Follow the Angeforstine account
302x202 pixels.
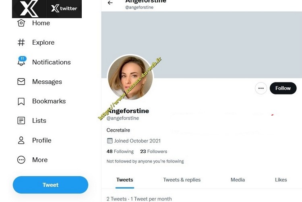click(x=283, y=88)
